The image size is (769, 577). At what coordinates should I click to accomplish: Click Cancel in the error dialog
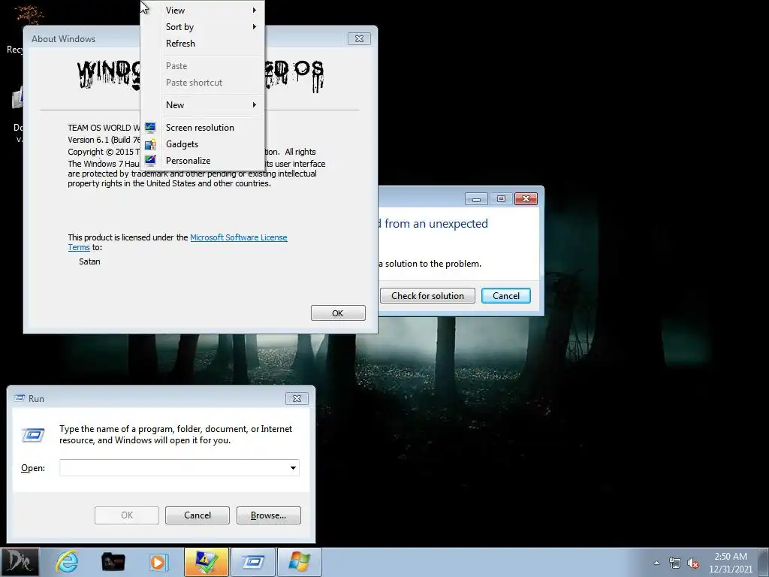[505, 295]
